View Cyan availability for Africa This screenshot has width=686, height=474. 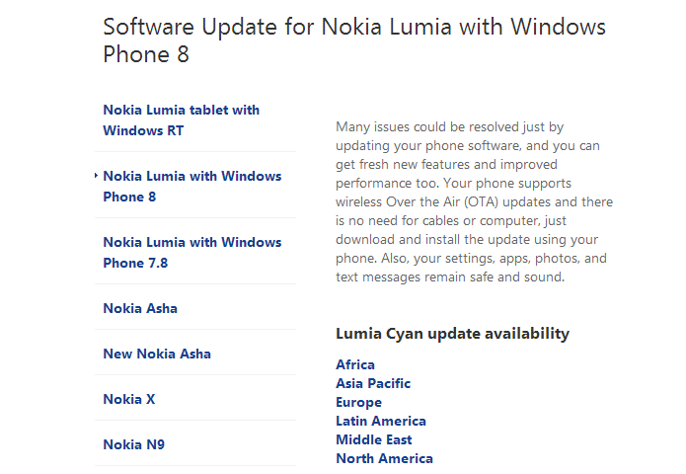pyautogui.click(x=355, y=364)
